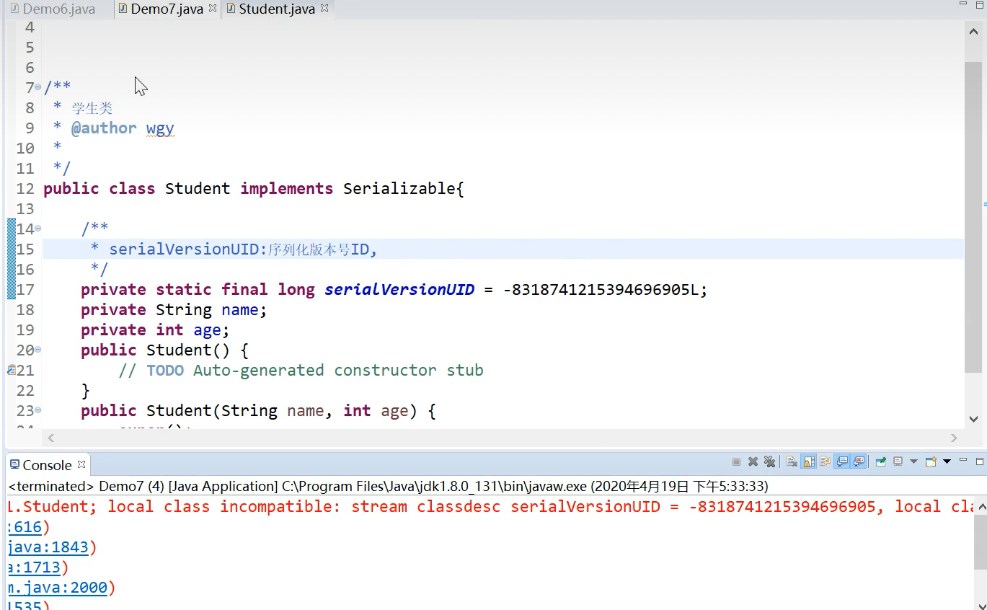Maximize the editor area
Image resolution: width=987 pixels, height=610 pixels.
980,5
